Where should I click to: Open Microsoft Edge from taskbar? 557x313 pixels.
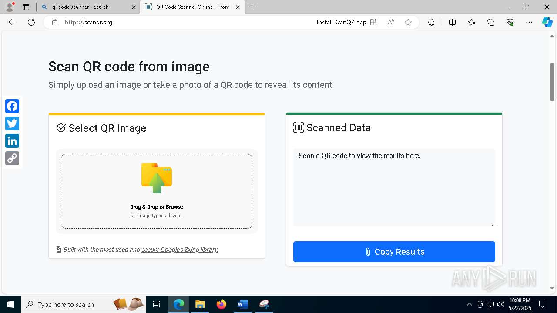click(x=179, y=304)
